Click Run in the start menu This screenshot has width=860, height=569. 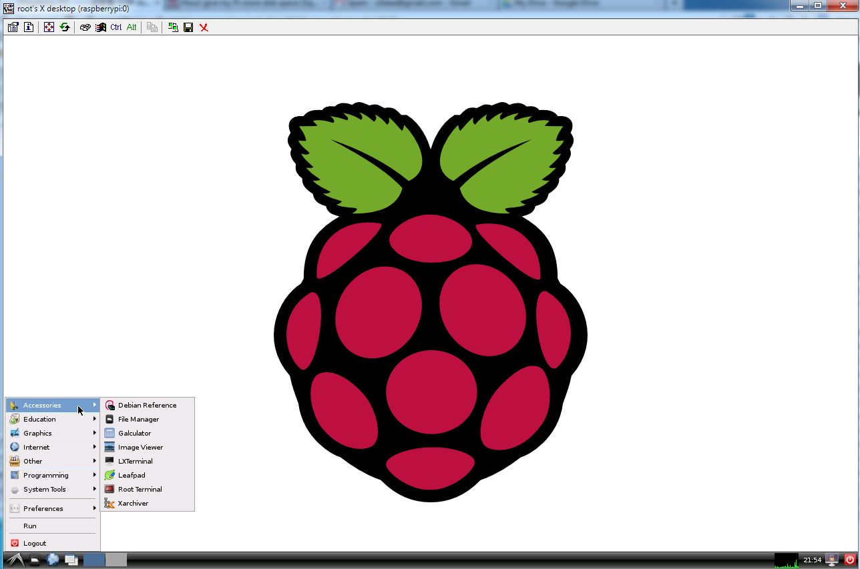[x=53, y=526]
